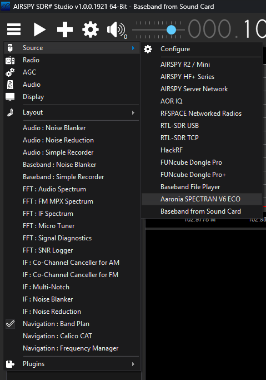Viewport: 266px width, 380px height.
Task: Show FFT : IF Spectrum panel
Action: pos(72,214)
